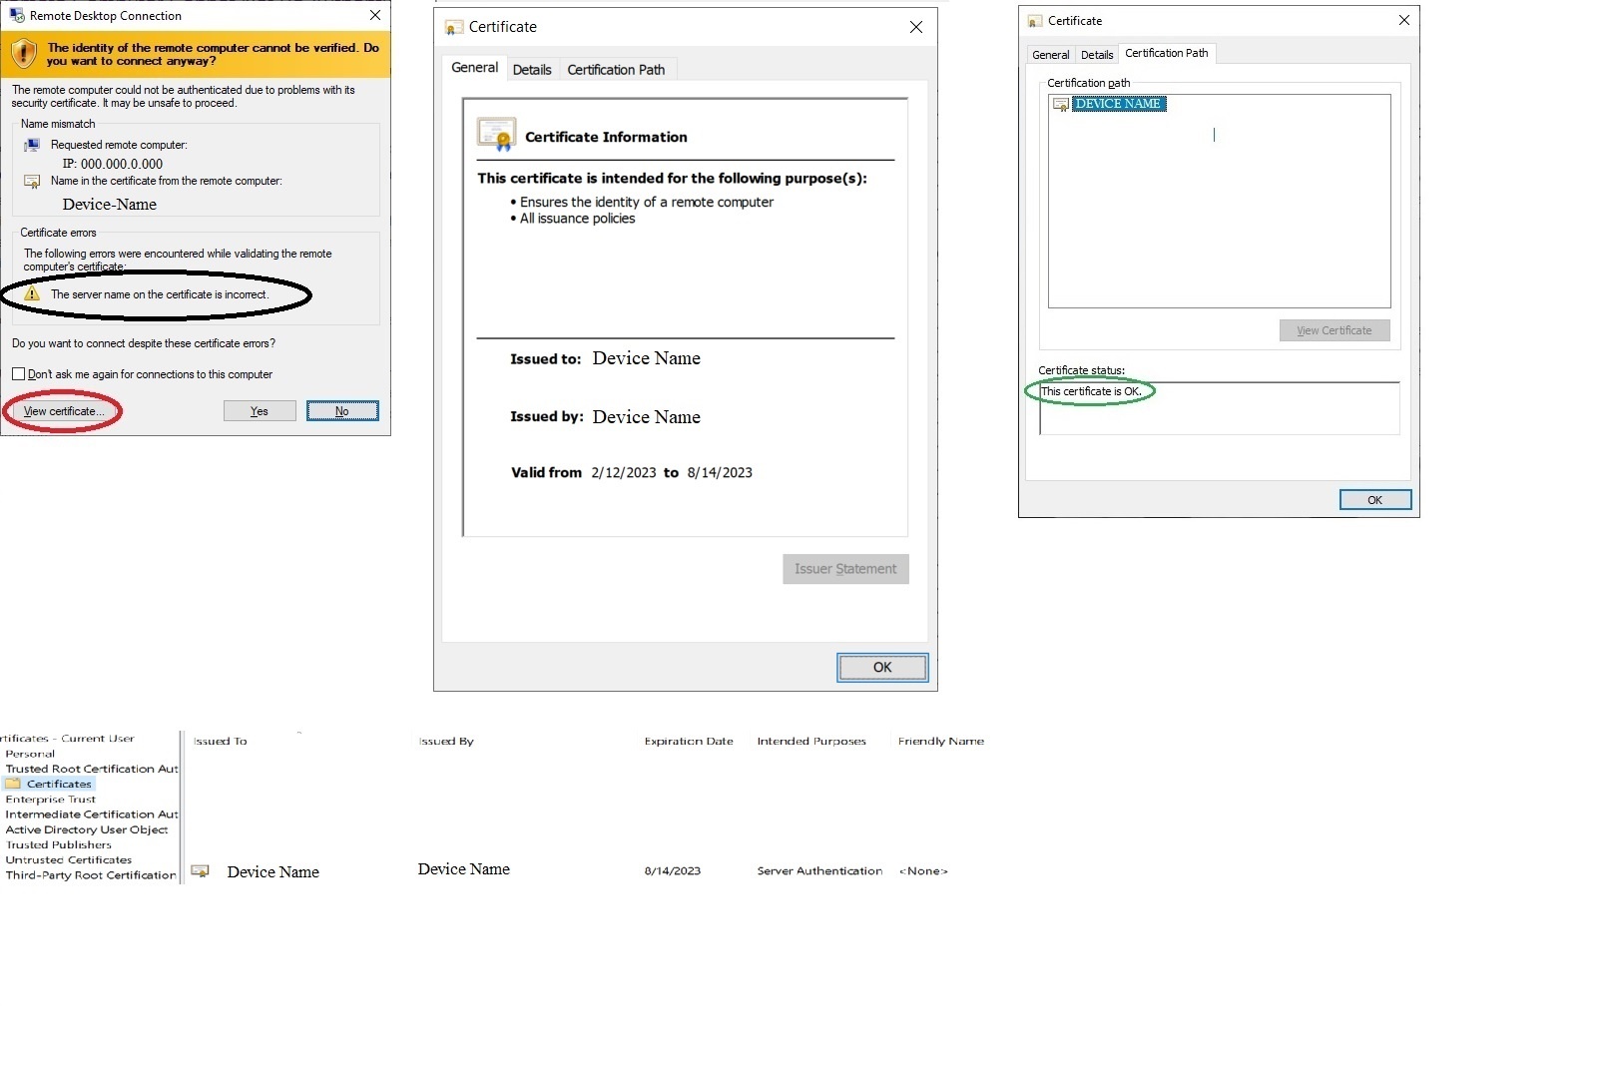Select Third-Party Root Certification Authorities in the tree
Viewport: 1607px width, 1087px height.
(x=91, y=875)
